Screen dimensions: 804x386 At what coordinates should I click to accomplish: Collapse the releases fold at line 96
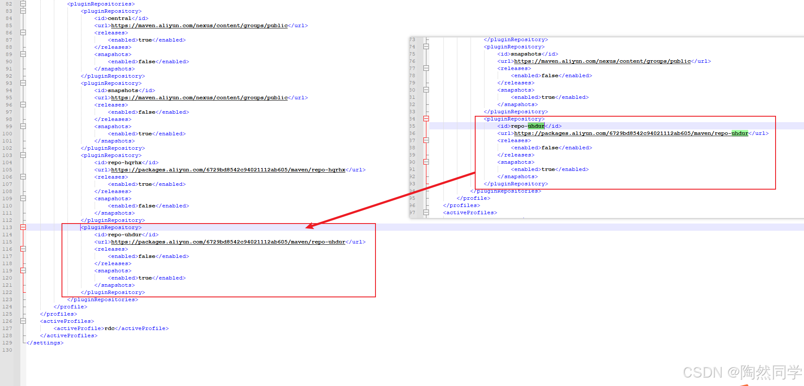click(x=23, y=105)
